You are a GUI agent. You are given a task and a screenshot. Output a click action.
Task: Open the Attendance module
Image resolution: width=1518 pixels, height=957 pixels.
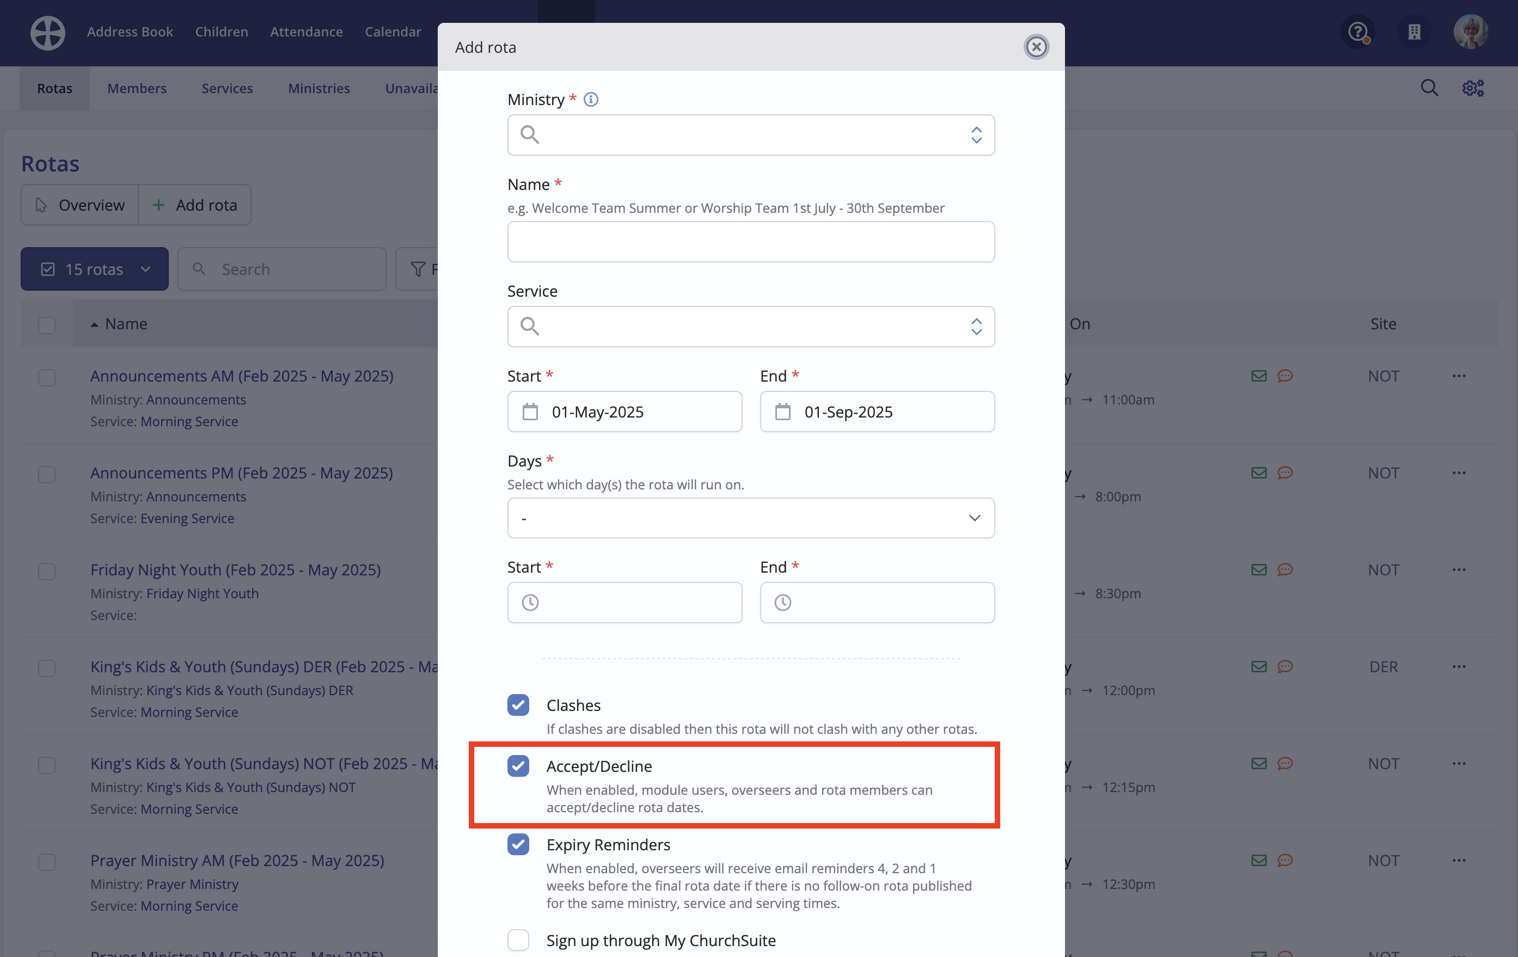tap(307, 32)
